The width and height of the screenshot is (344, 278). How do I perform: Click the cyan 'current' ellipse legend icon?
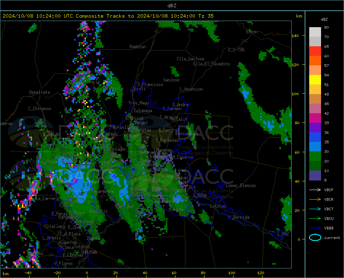tap(315, 237)
